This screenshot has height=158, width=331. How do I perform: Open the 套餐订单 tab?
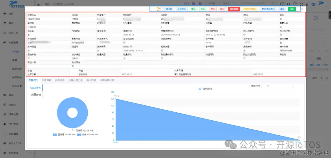(x=60, y=80)
